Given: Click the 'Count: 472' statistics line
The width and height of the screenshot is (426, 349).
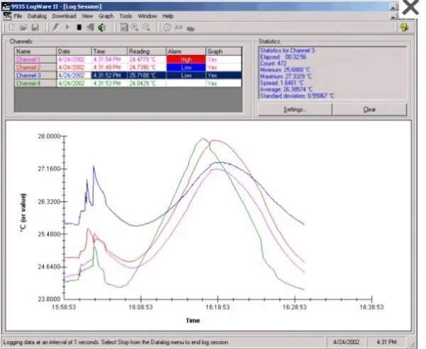Looking at the screenshot, I should tap(273, 63).
